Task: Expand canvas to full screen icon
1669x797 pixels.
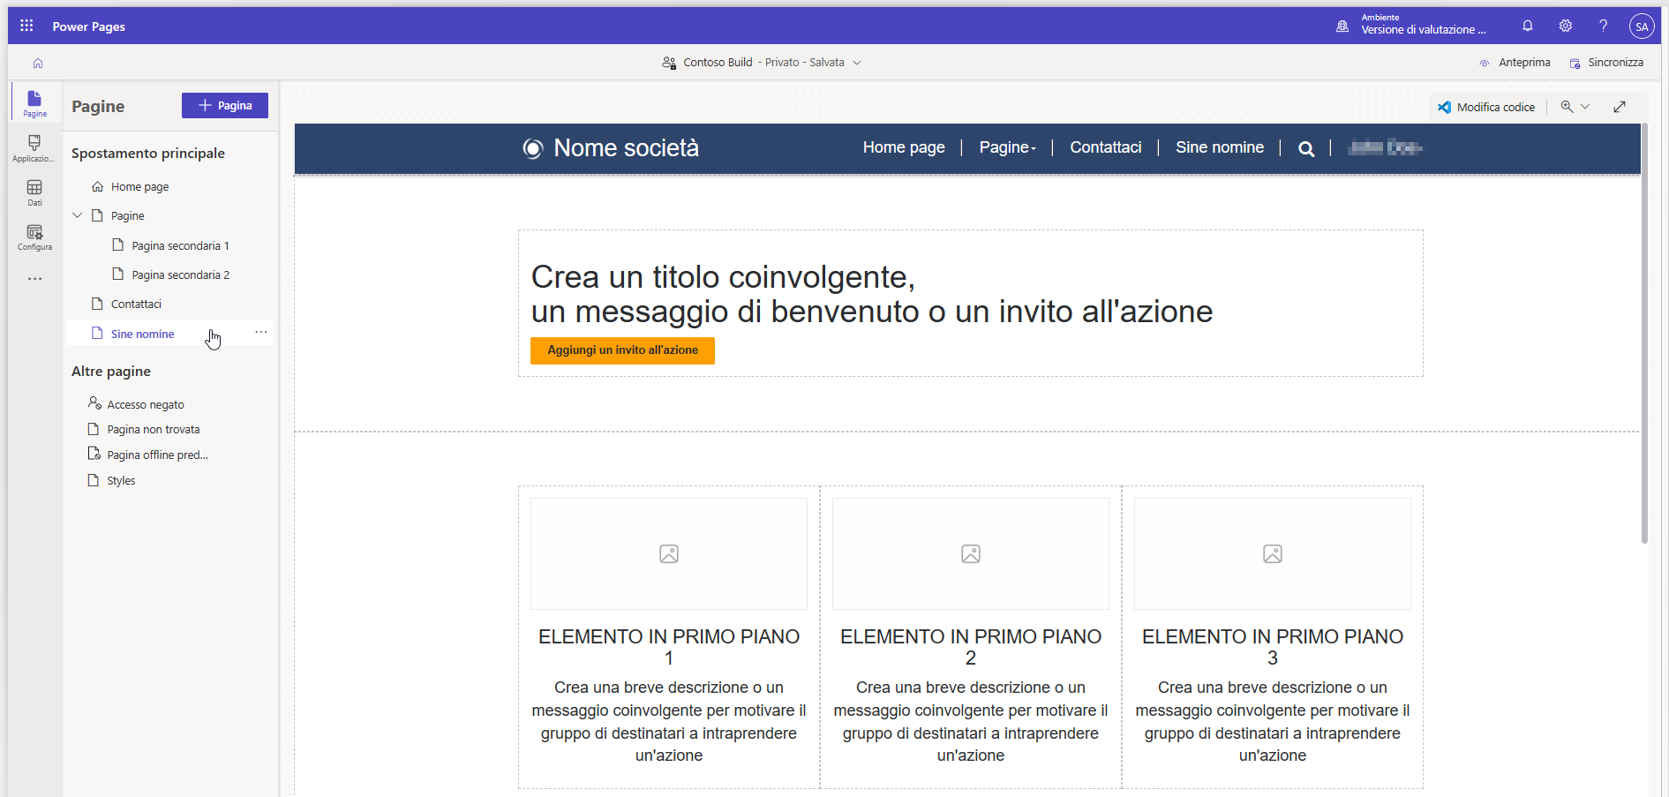Action: click(1620, 107)
